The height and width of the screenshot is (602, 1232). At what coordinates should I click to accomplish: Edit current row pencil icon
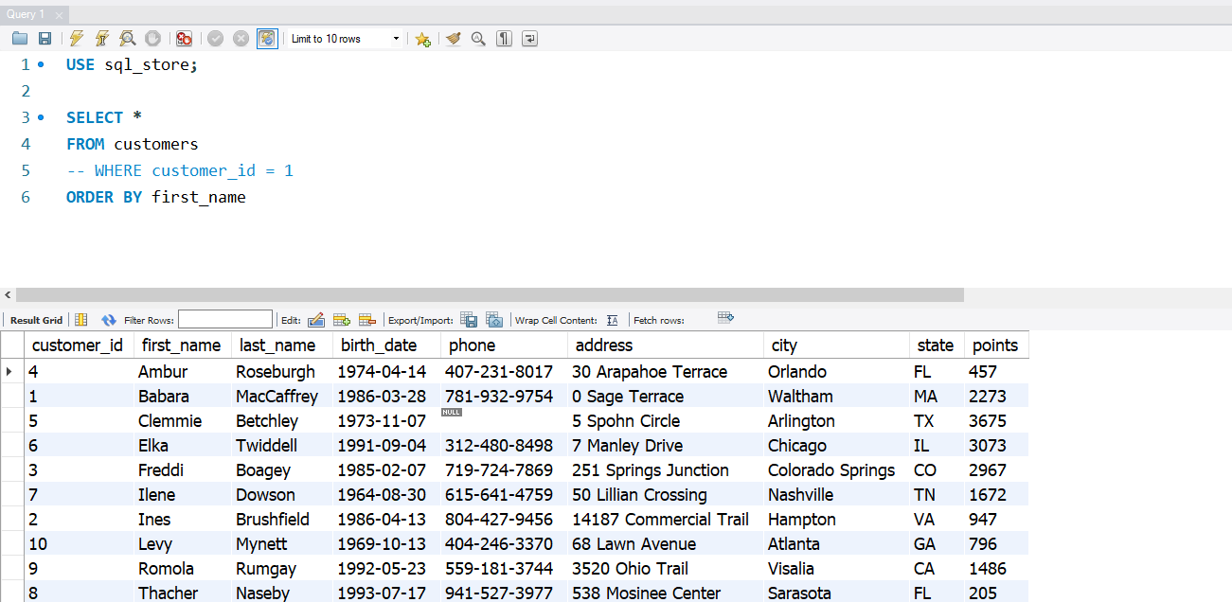coord(316,320)
